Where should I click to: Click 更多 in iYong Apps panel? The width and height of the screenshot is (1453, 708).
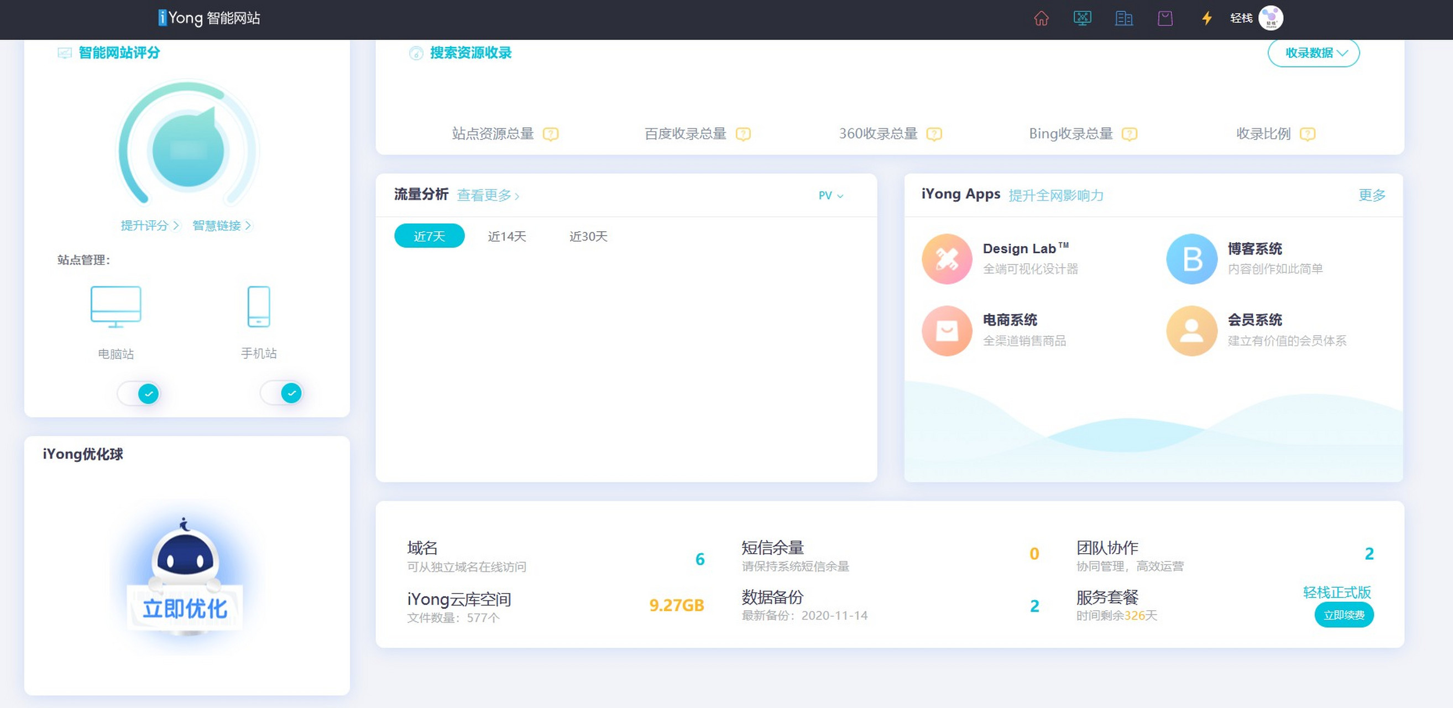coord(1372,195)
